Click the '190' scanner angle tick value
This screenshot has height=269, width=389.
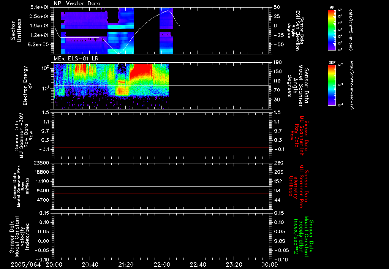278,62
